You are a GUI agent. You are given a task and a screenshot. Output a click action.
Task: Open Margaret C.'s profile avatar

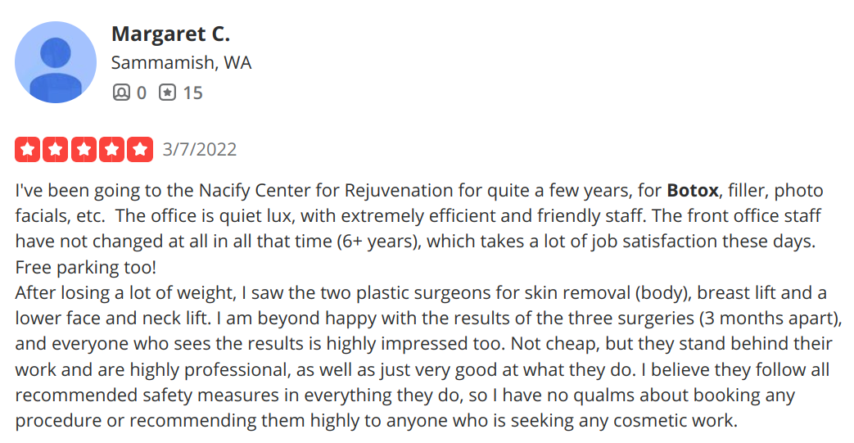tap(56, 62)
